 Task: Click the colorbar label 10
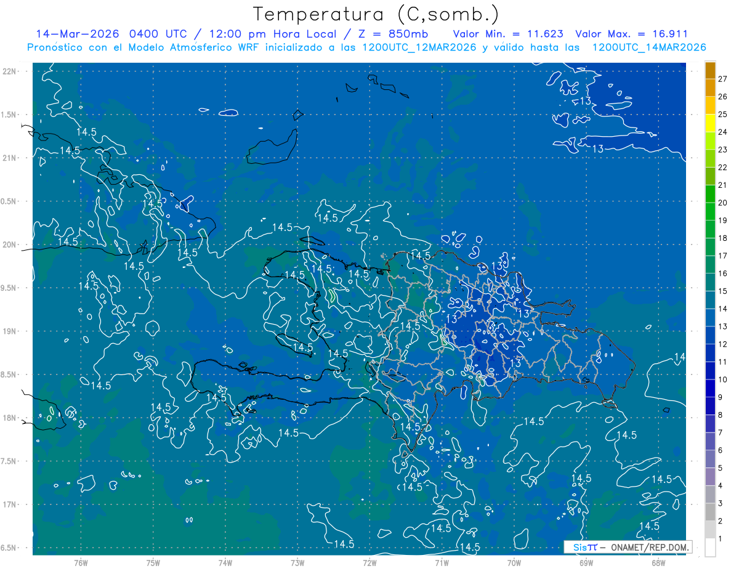point(723,379)
